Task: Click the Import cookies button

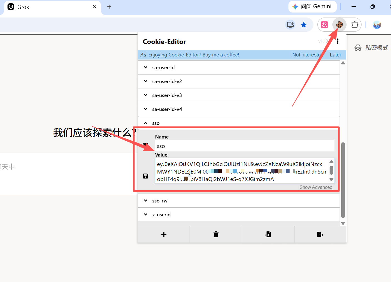Action: click(268, 234)
